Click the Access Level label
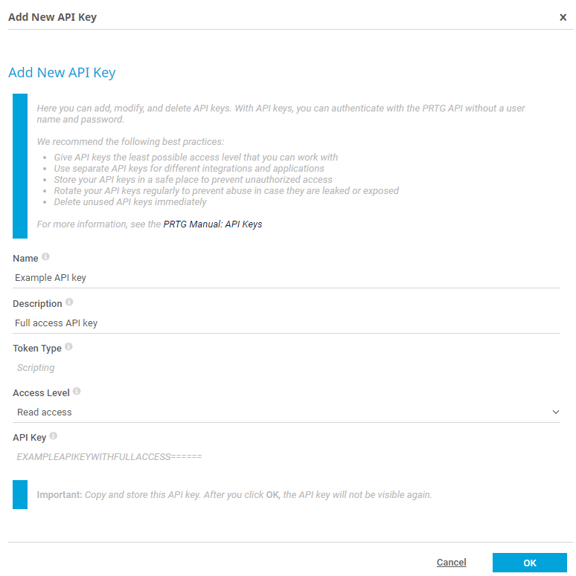 point(41,392)
